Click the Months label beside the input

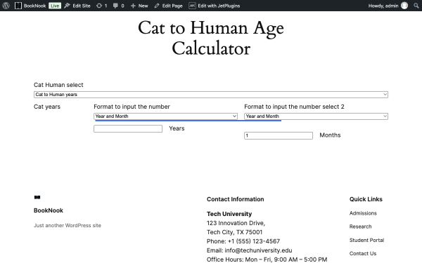click(330, 135)
